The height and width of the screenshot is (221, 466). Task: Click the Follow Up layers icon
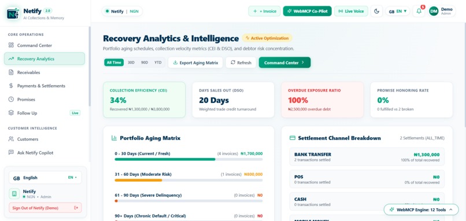pyautogui.click(x=11, y=113)
